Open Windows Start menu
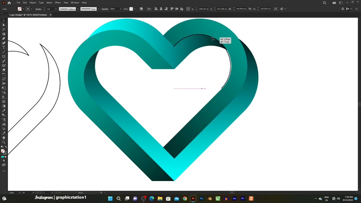 (110, 198)
